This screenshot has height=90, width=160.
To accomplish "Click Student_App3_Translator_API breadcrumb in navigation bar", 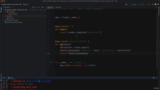I will 11,4.
